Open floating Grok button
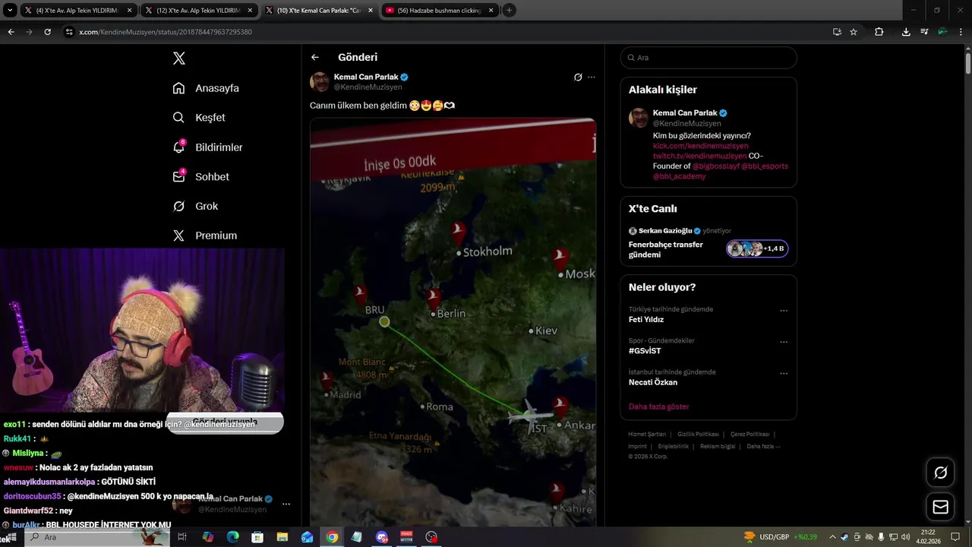972x547 pixels. 940,473
